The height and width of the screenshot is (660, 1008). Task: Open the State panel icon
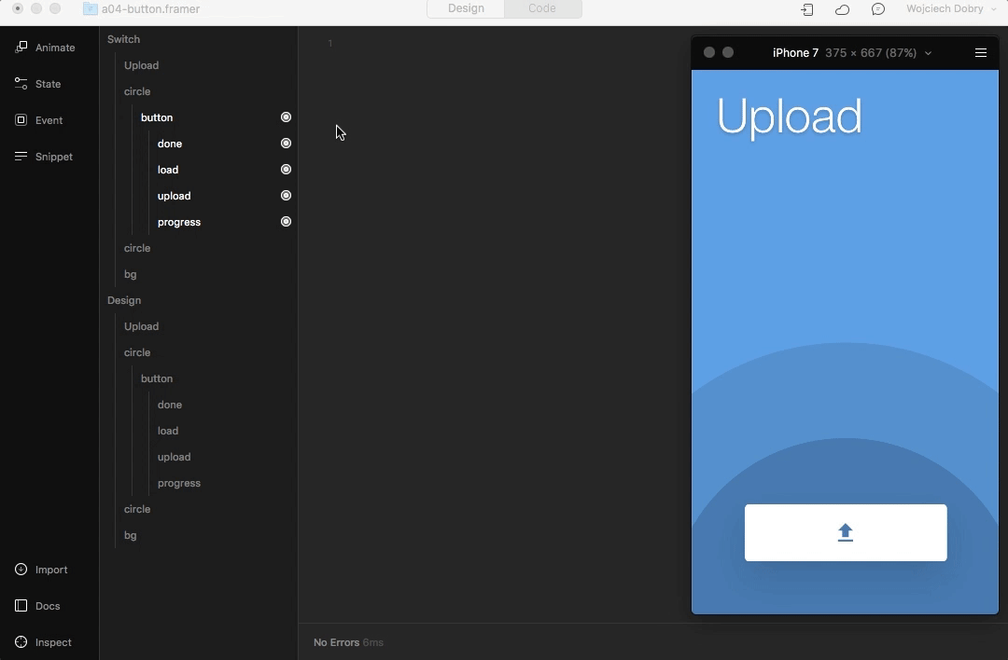click(21, 84)
